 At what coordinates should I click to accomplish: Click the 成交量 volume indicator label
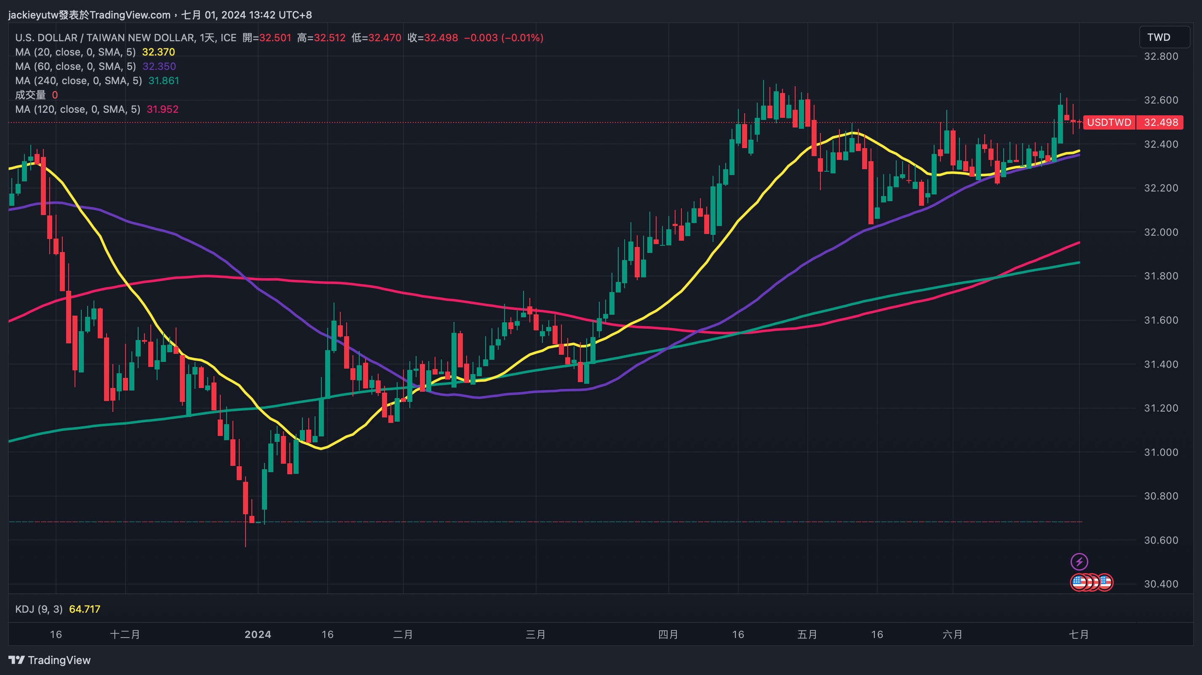tap(30, 95)
